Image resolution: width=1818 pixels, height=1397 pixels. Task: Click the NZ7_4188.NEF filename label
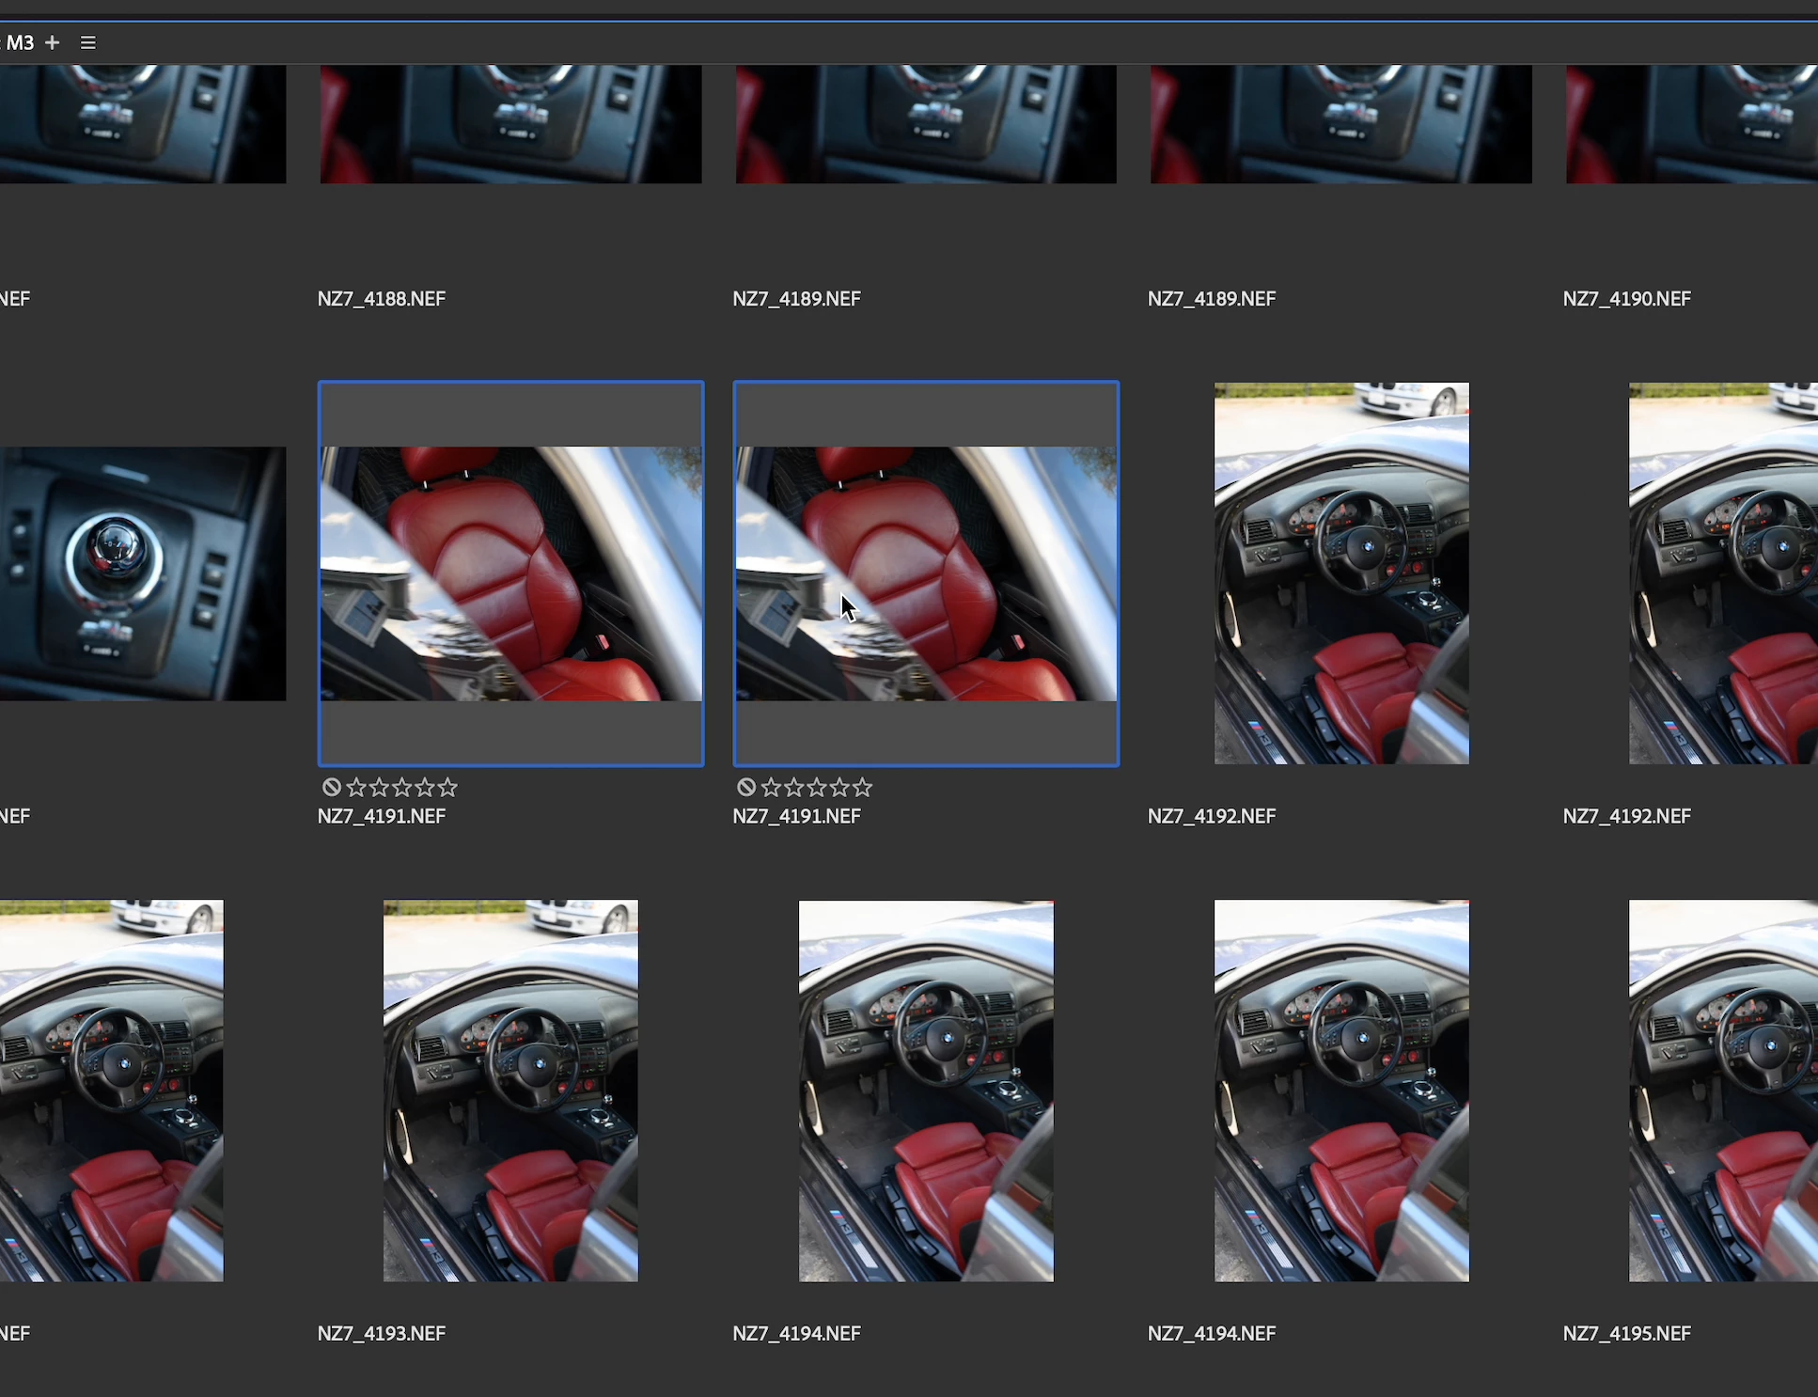[382, 299]
